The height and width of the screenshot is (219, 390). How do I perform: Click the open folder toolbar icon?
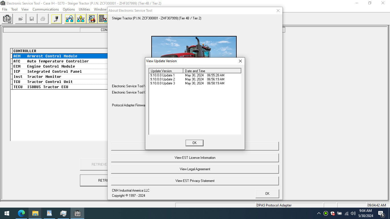point(21,19)
